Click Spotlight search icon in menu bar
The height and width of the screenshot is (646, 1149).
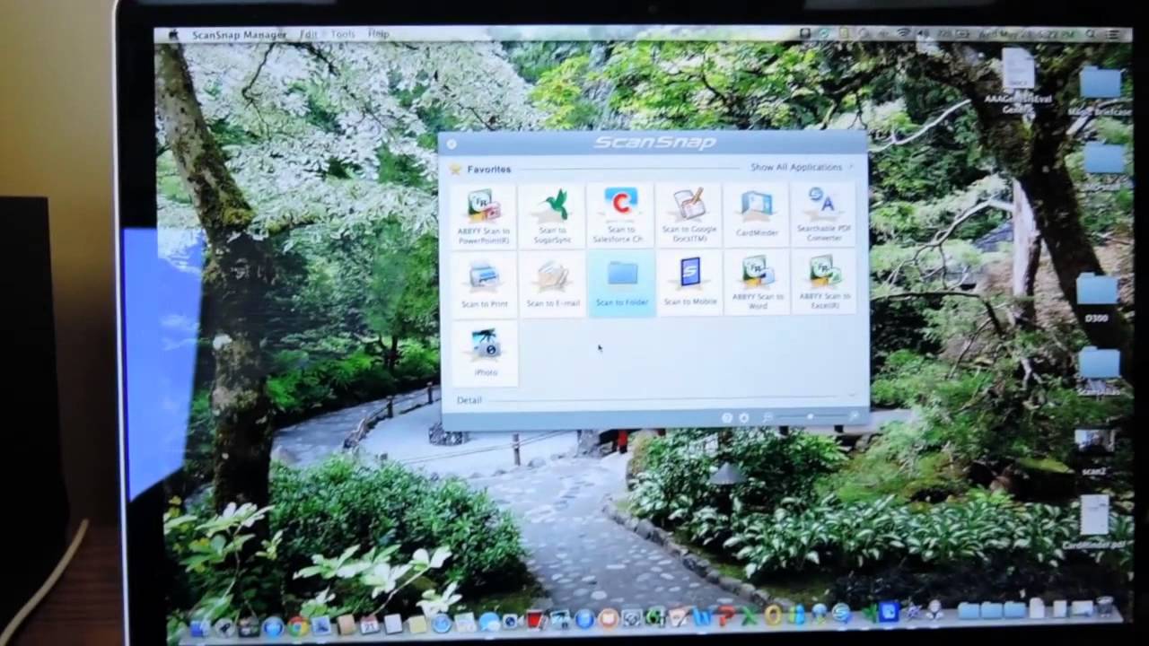click(x=1091, y=34)
